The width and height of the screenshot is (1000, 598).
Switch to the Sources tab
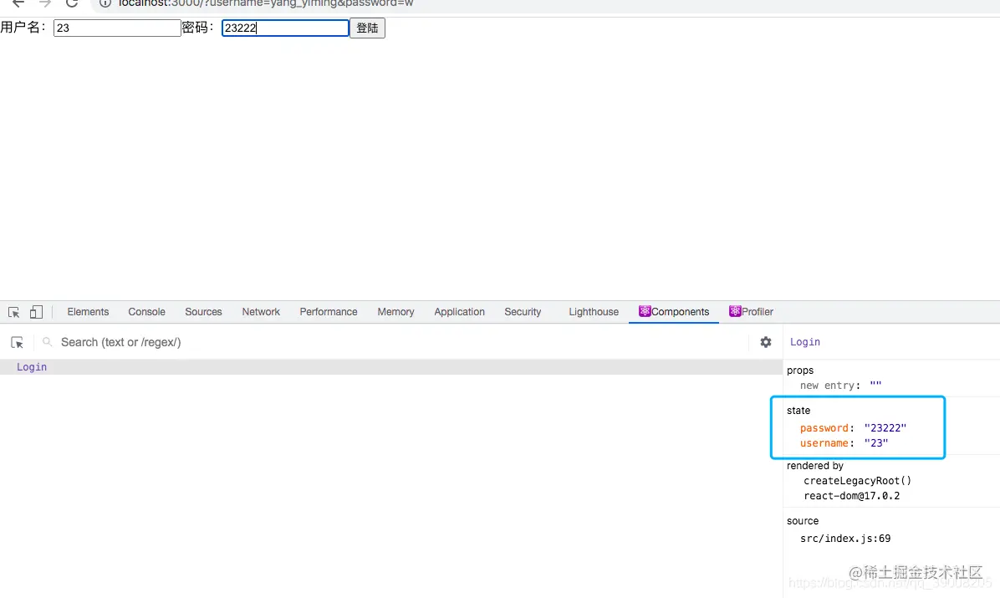point(203,312)
